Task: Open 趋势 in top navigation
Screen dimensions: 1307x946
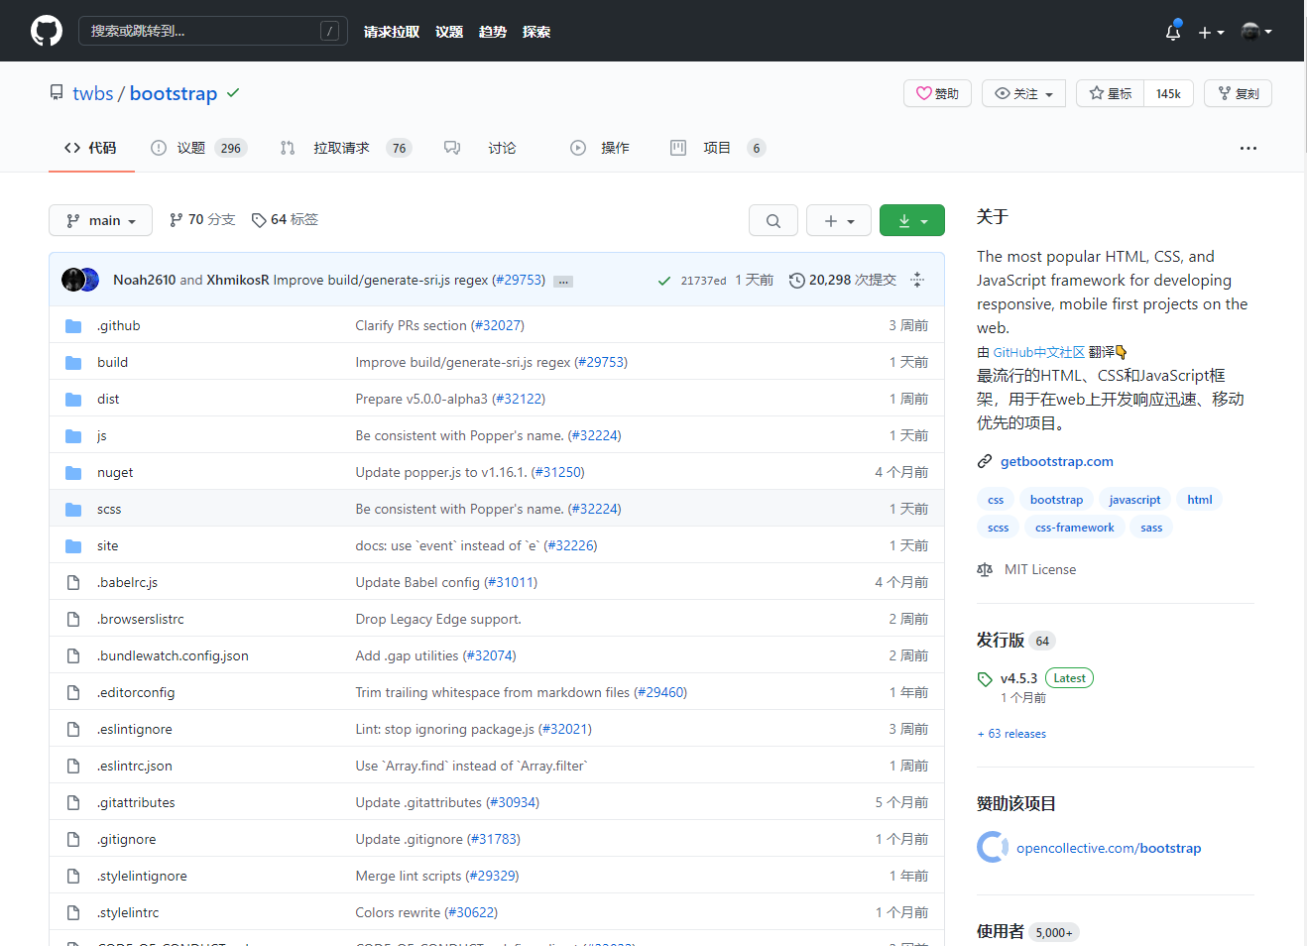Action: point(493,32)
